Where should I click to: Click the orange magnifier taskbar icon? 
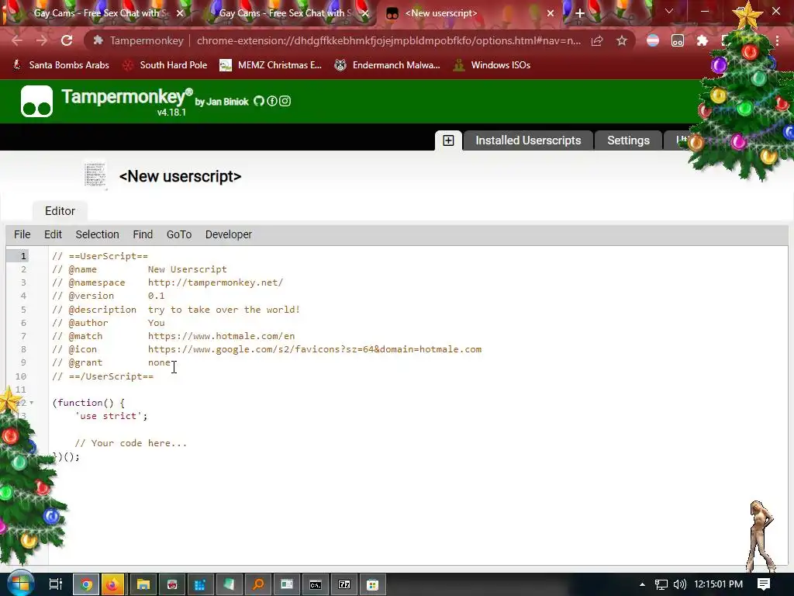(x=258, y=584)
